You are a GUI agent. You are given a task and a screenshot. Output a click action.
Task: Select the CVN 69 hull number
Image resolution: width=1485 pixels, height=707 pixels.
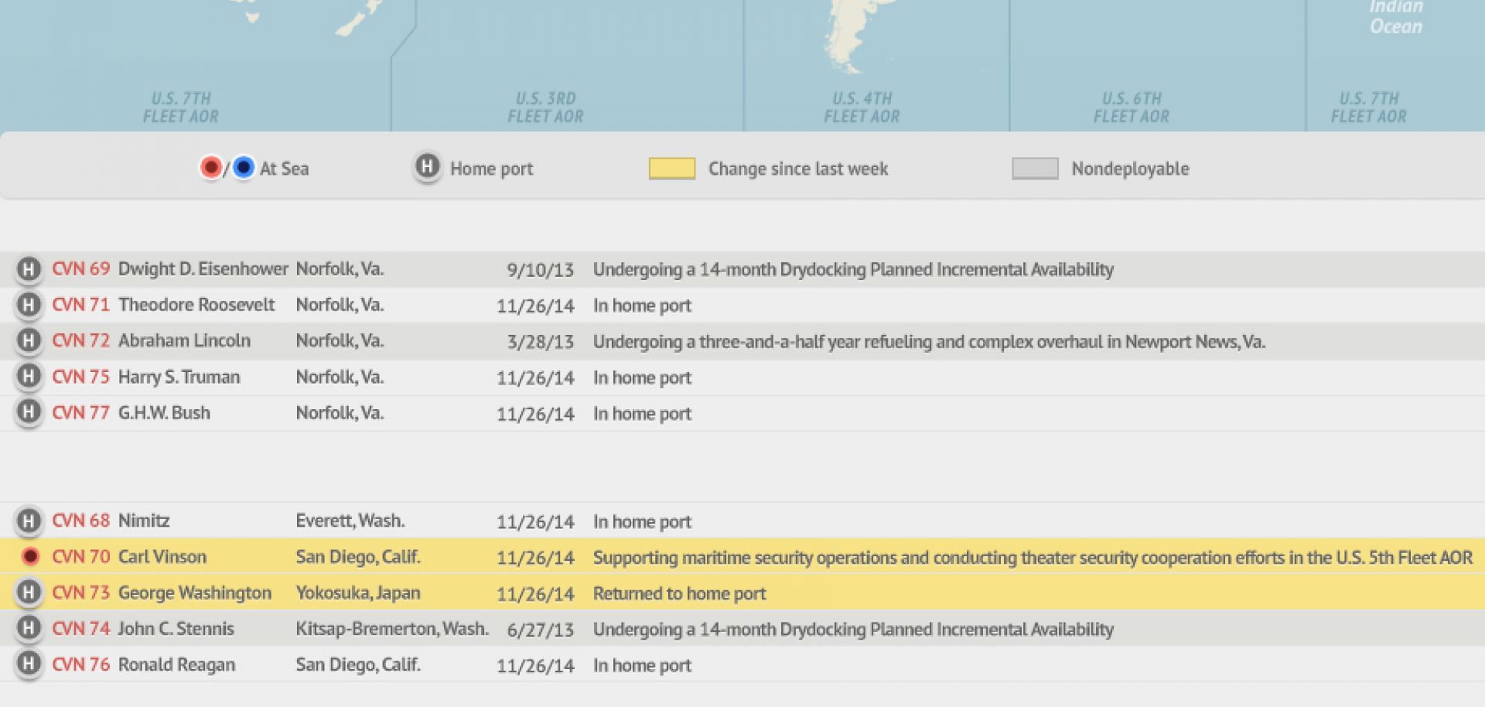pyautogui.click(x=80, y=269)
